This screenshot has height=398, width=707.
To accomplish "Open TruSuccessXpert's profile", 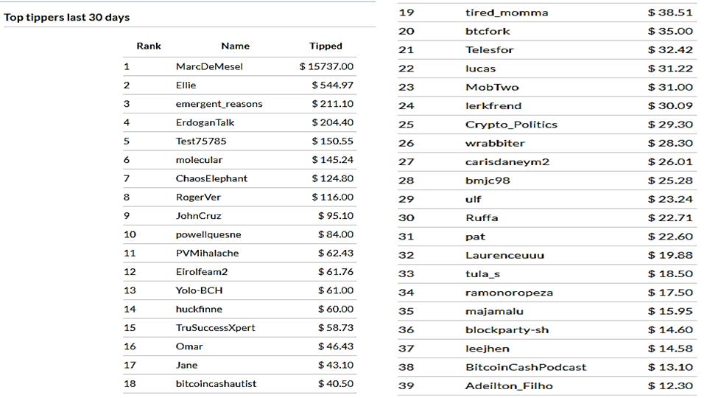I will (x=216, y=328).
